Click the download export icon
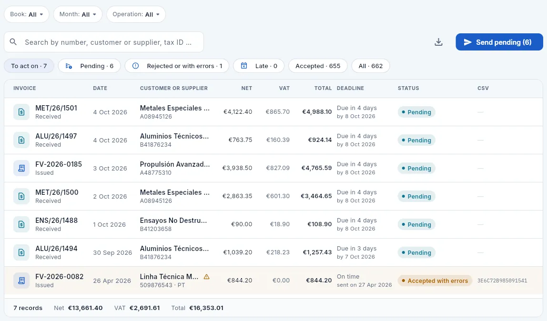This screenshot has height=321, width=547. point(438,42)
